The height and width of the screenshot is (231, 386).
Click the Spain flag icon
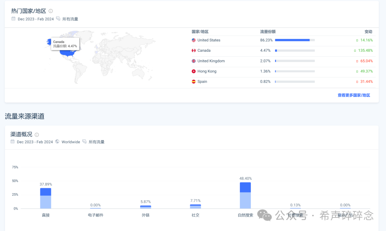point(194,82)
